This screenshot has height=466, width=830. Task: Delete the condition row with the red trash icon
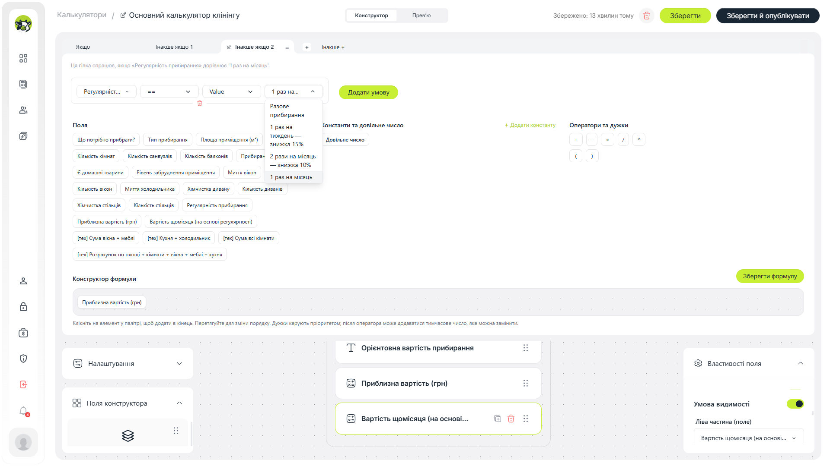(200, 103)
